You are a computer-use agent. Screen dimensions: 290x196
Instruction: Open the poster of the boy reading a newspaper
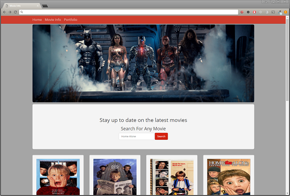tap(115, 177)
